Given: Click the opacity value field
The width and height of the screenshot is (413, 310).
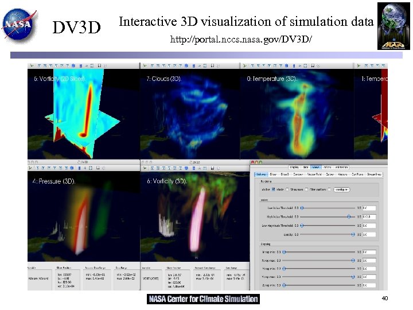Looking at the screenshot, I should pyautogui.click(x=369, y=234).
